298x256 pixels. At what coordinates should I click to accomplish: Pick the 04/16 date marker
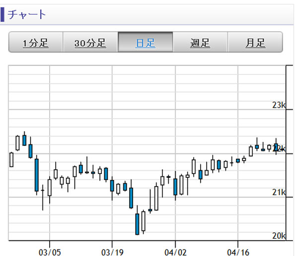[238, 251]
